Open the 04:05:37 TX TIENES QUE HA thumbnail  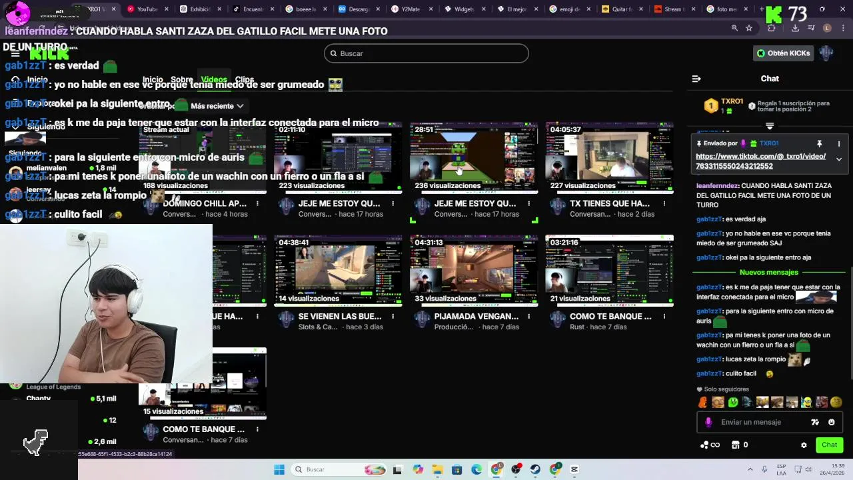609,157
